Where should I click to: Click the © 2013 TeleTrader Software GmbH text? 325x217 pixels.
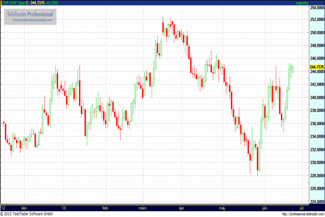(28, 214)
